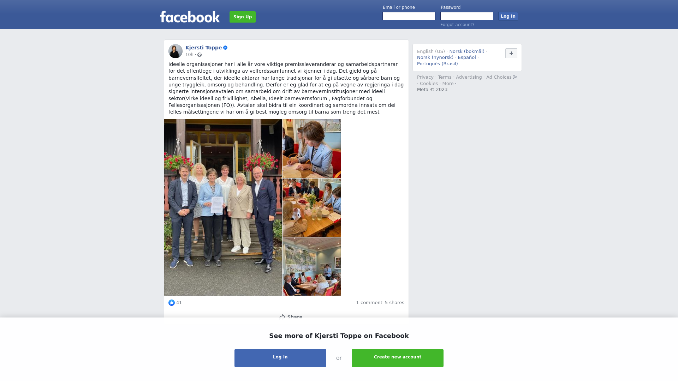Open the photo of woman signing document

[x=311, y=149]
